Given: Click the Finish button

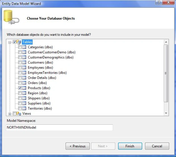Looking at the screenshot, I should (130, 146).
